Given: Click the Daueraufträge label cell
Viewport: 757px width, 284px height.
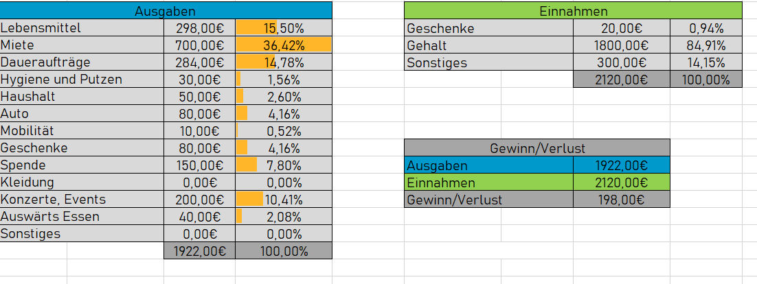Looking at the screenshot, I should point(82,62).
